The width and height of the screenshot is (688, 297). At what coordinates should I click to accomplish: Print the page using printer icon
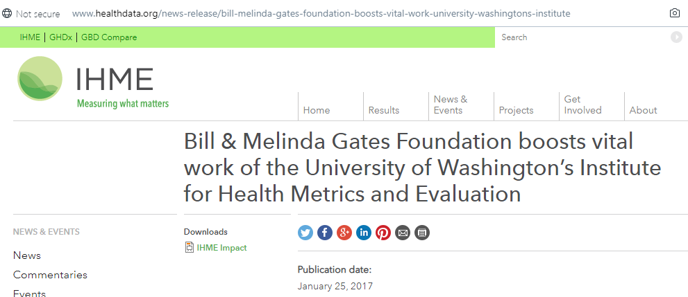coord(422,233)
